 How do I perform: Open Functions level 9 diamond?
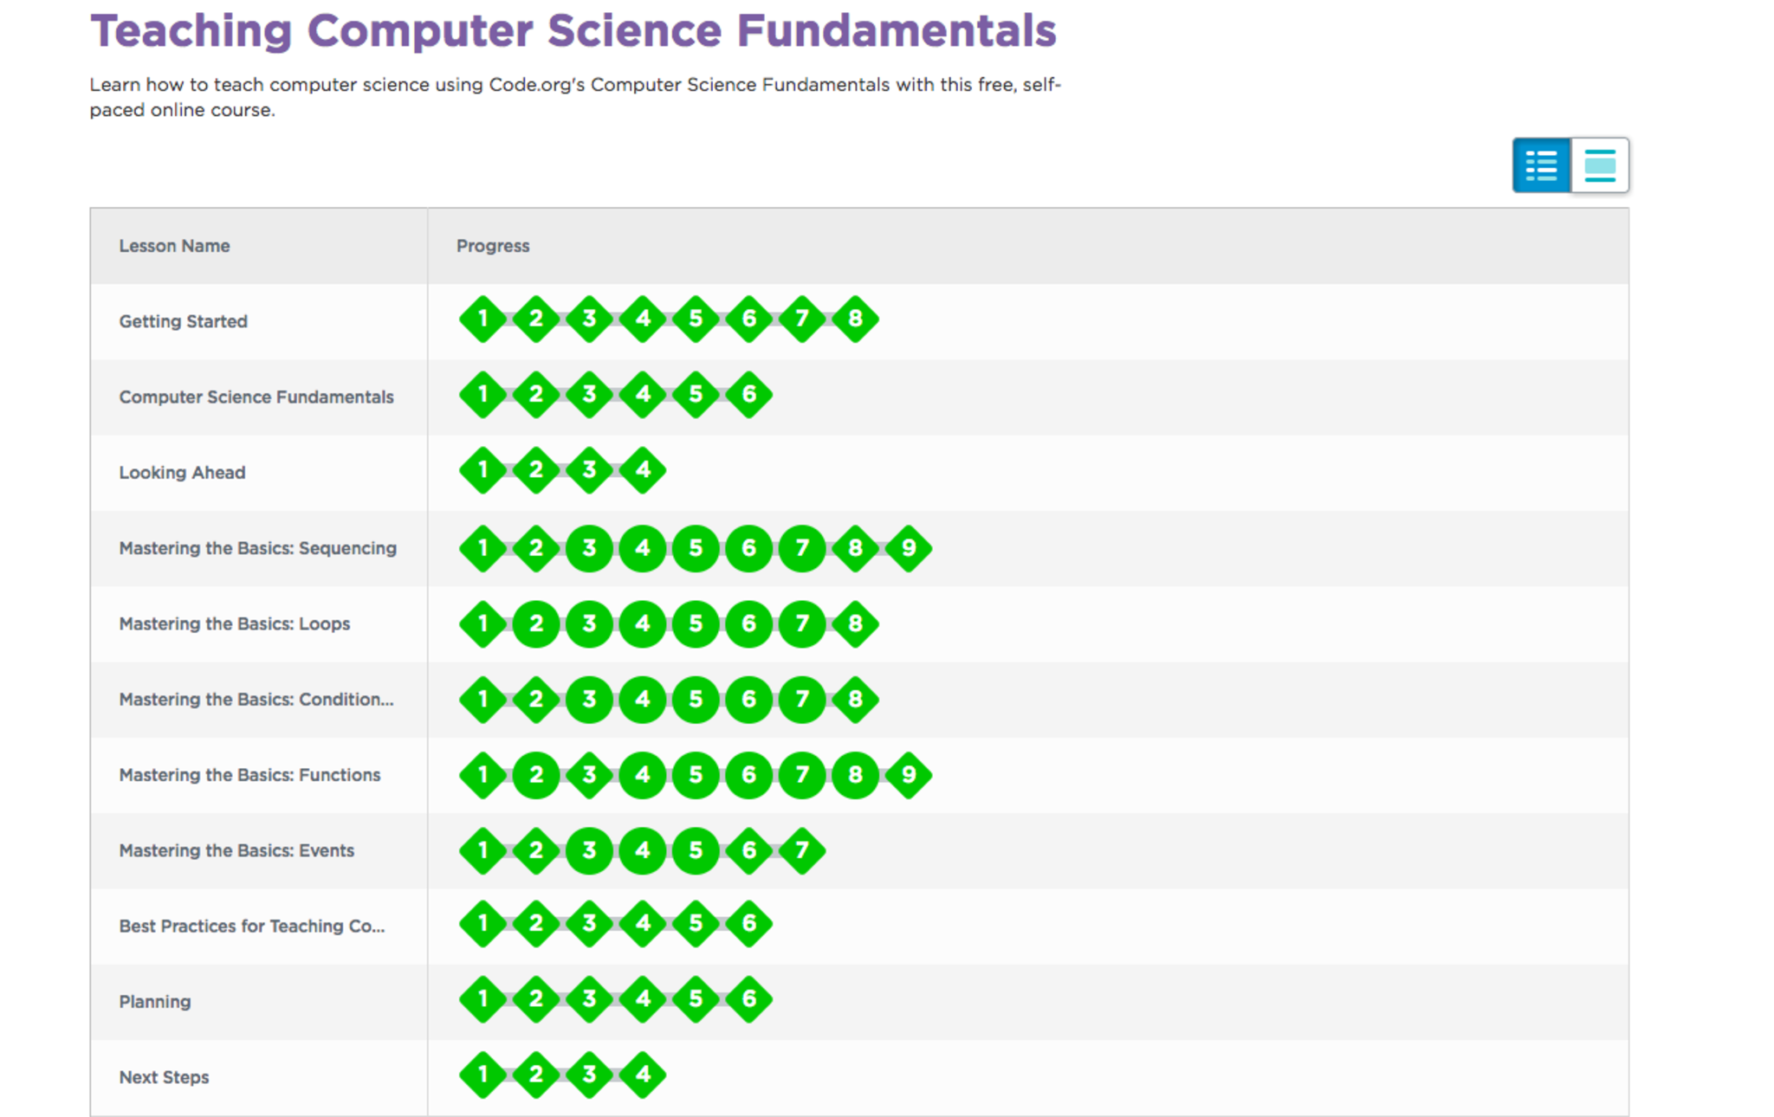(x=908, y=775)
